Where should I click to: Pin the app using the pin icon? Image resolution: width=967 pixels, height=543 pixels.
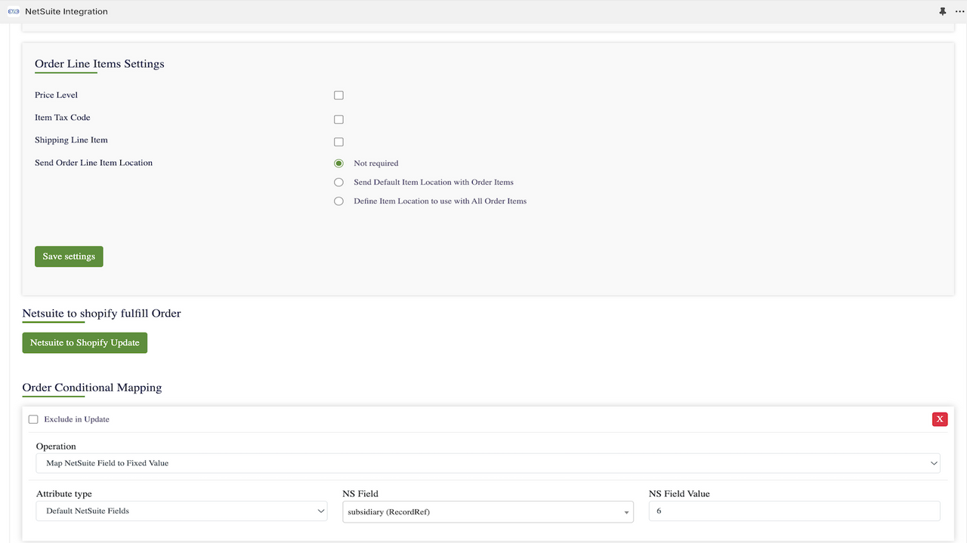[x=942, y=11]
